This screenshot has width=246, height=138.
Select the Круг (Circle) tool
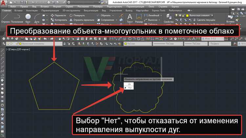(x=28, y=18)
